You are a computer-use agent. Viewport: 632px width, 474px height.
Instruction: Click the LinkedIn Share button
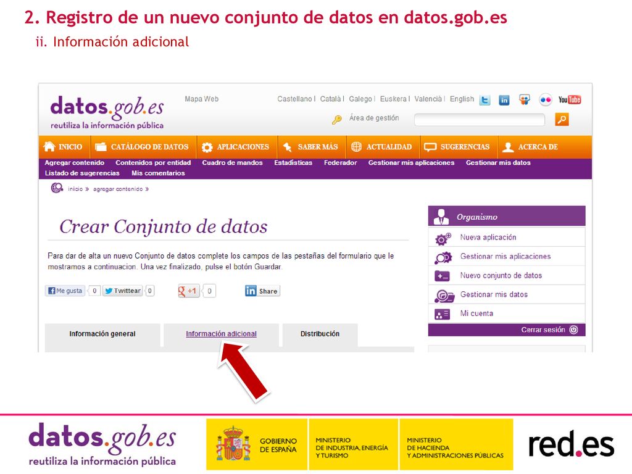pos(262,291)
